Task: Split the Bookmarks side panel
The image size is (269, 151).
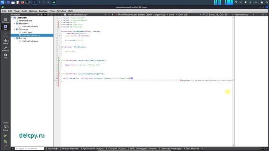Action: click(x=263, y=15)
